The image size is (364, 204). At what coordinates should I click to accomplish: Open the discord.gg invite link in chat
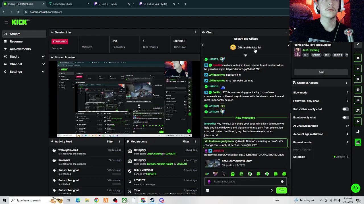[243, 69]
